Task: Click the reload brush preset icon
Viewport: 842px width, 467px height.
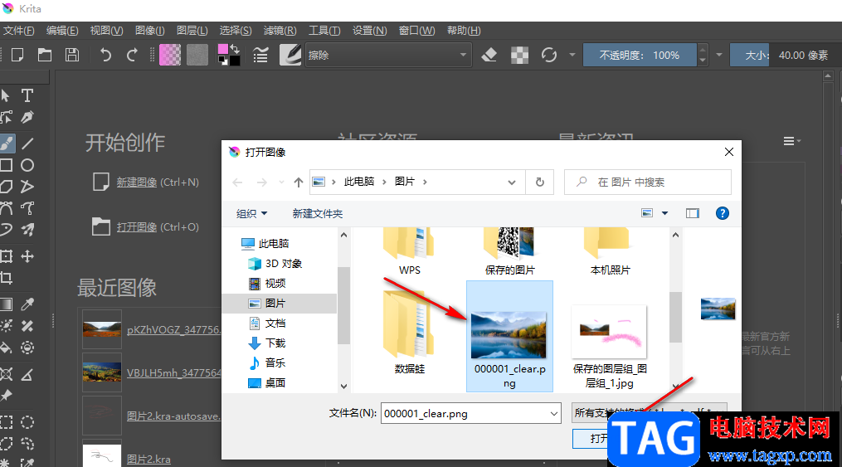Action: (x=549, y=55)
